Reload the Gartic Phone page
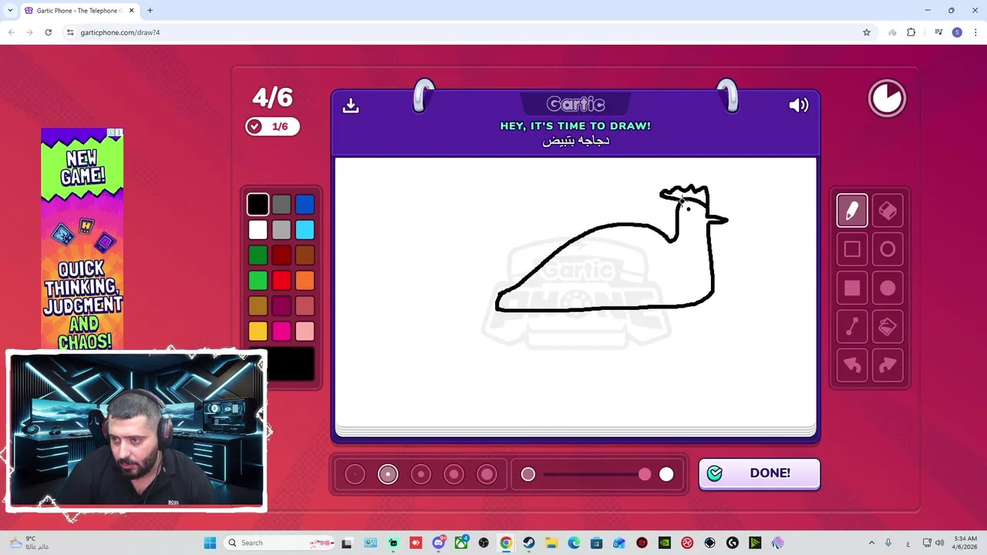 tap(48, 32)
